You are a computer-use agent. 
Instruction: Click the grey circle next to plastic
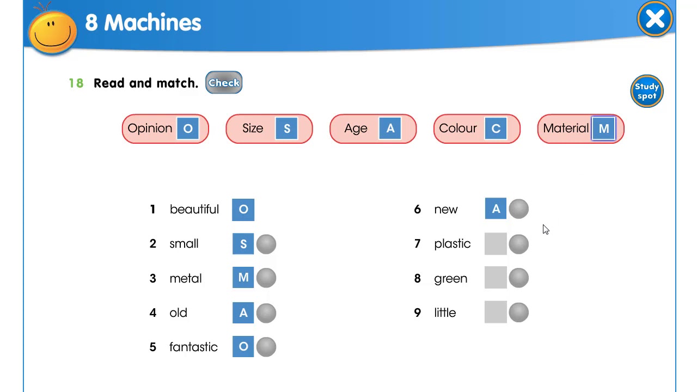point(519,244)
